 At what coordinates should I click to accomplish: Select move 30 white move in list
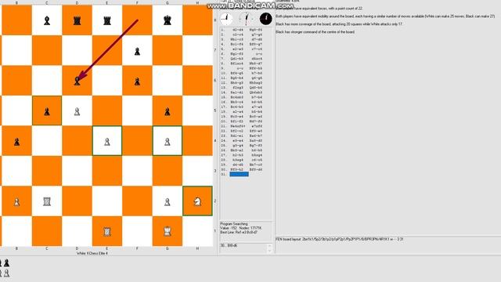click(237, 169)
